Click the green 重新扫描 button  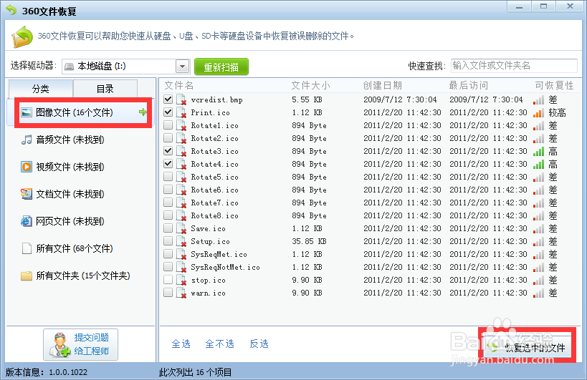[x=221, y=67]
